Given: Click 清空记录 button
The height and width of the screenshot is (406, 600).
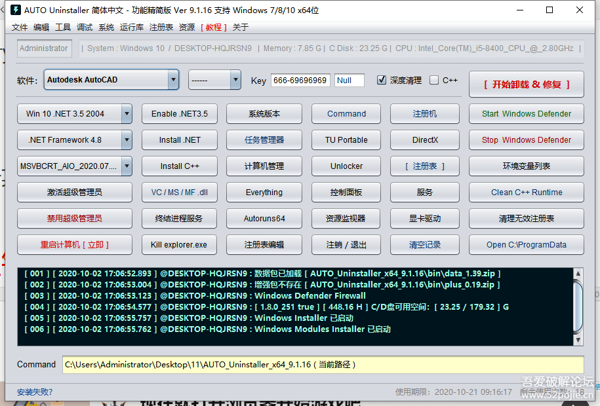Looking at the screenshot, I should (425, 245).
